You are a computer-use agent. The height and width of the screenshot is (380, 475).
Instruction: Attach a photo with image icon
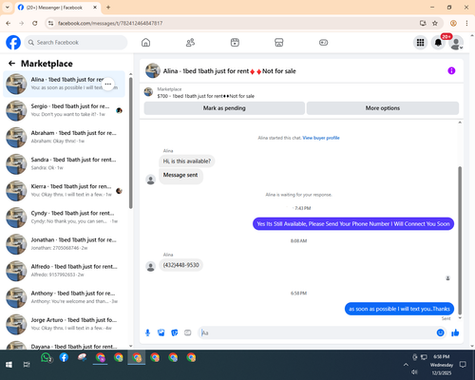point(161,332)
